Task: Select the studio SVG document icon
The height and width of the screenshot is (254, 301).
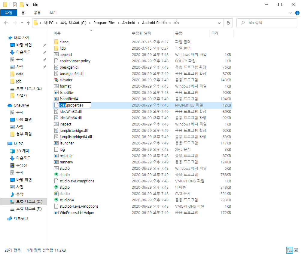Action: 56,194
